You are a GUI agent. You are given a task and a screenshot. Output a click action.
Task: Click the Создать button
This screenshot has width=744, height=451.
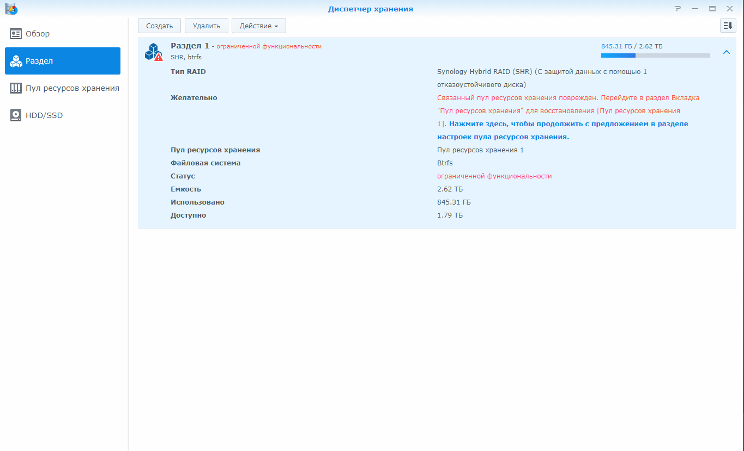(159, 26)
